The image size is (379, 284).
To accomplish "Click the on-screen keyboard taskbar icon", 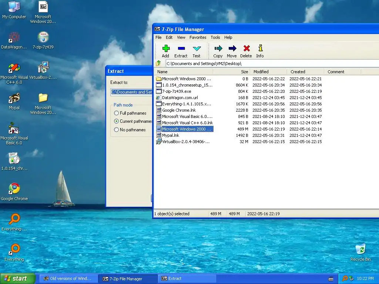I will 331,279.
